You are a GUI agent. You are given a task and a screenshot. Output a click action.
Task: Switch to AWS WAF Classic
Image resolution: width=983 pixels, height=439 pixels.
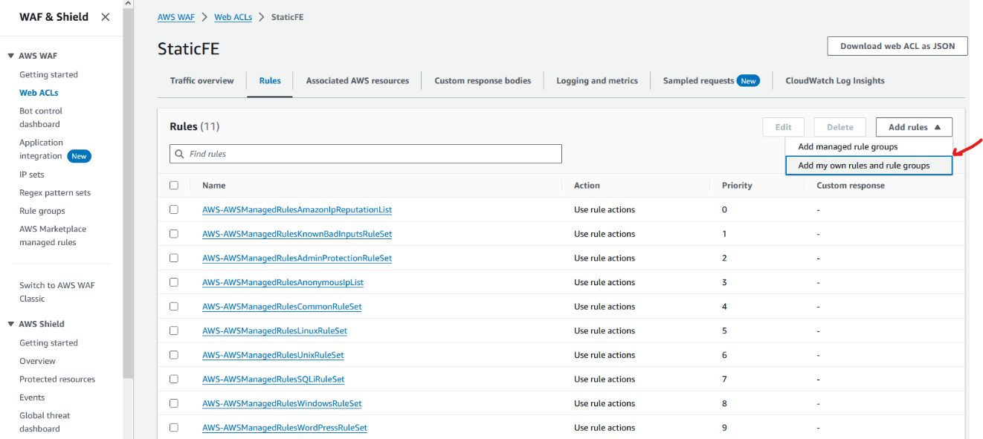coord(57,292)
